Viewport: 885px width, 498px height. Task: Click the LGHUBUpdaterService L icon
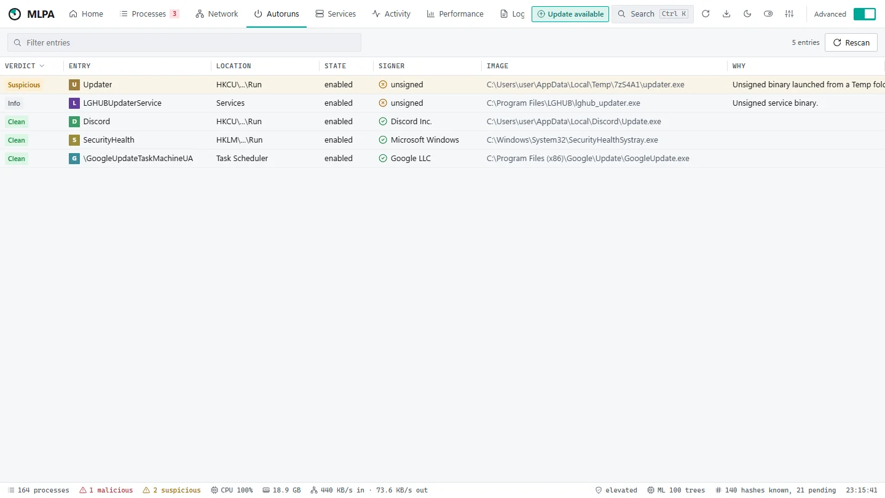coord(74,103)
